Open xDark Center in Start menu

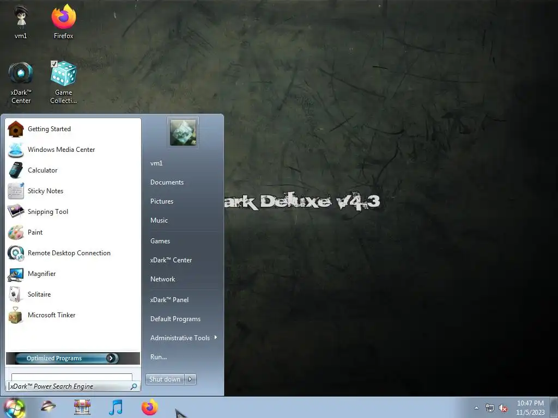pos(171,260)
